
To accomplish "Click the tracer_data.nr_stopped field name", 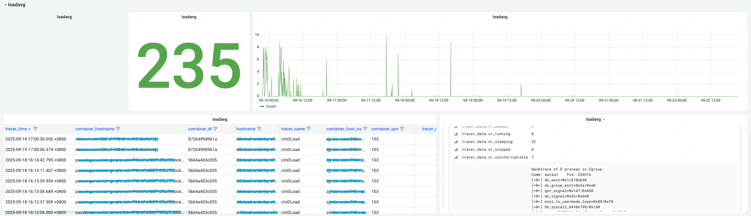I will point(486,149).
